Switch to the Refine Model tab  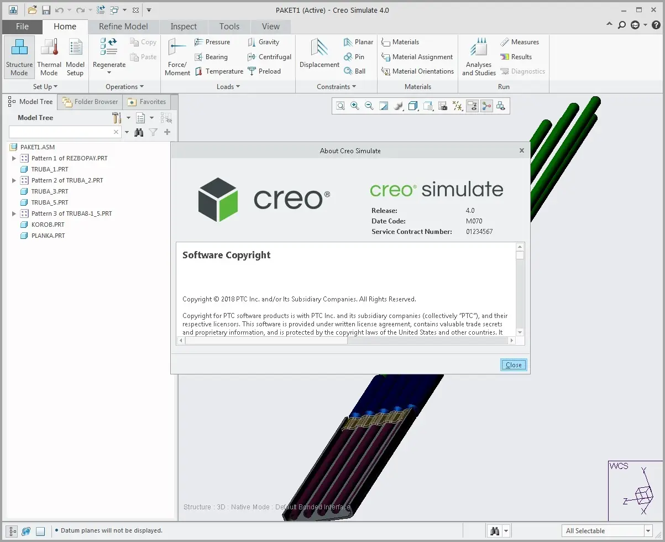(x=123, y=26)
